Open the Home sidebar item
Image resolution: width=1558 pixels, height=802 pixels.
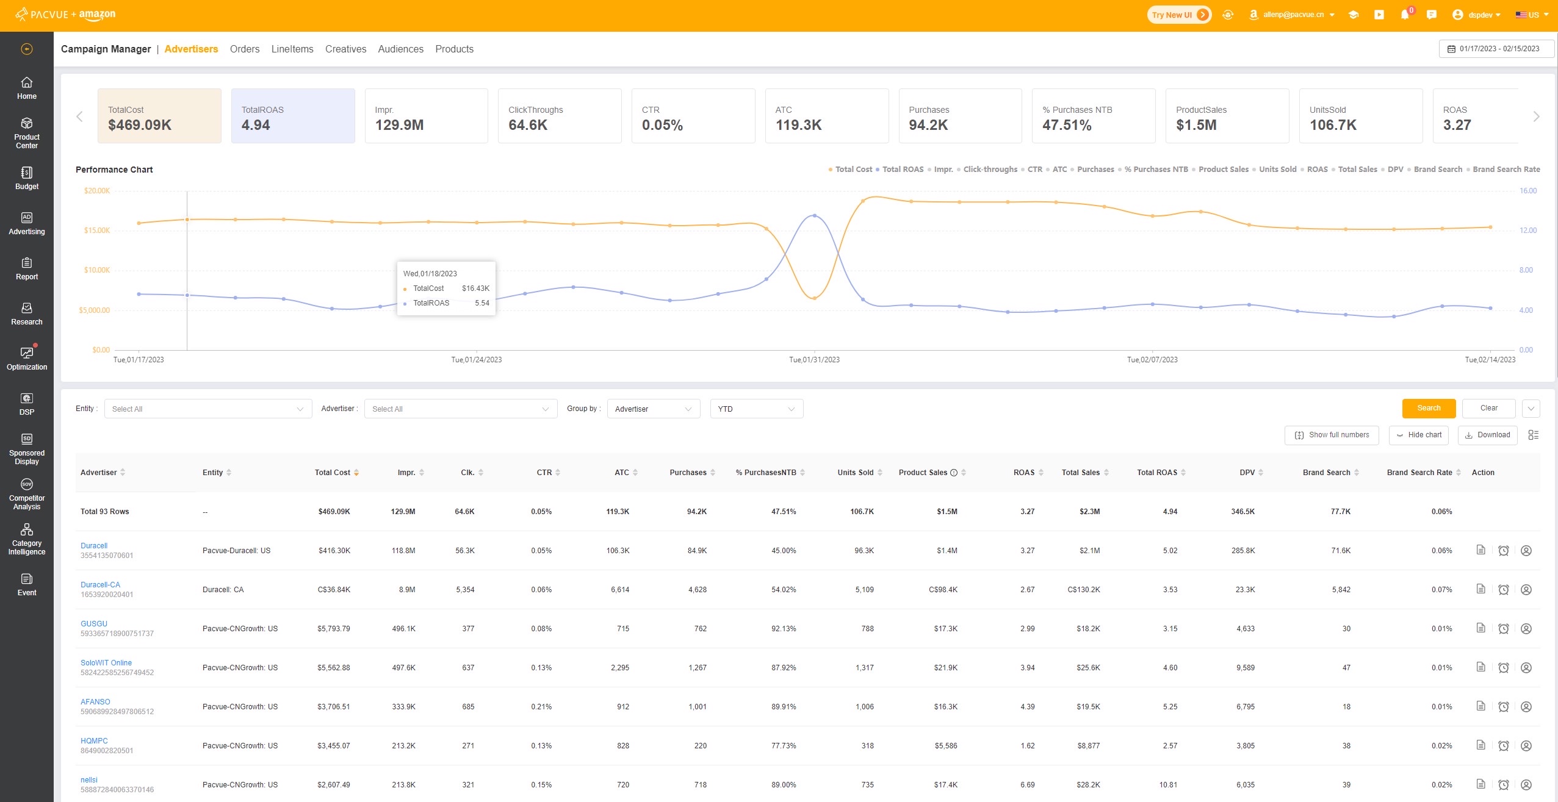(x=27, y=88)
